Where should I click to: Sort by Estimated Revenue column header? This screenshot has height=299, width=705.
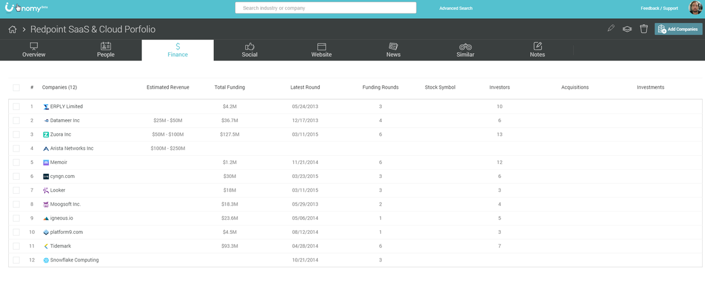click(x=168, y=88)
